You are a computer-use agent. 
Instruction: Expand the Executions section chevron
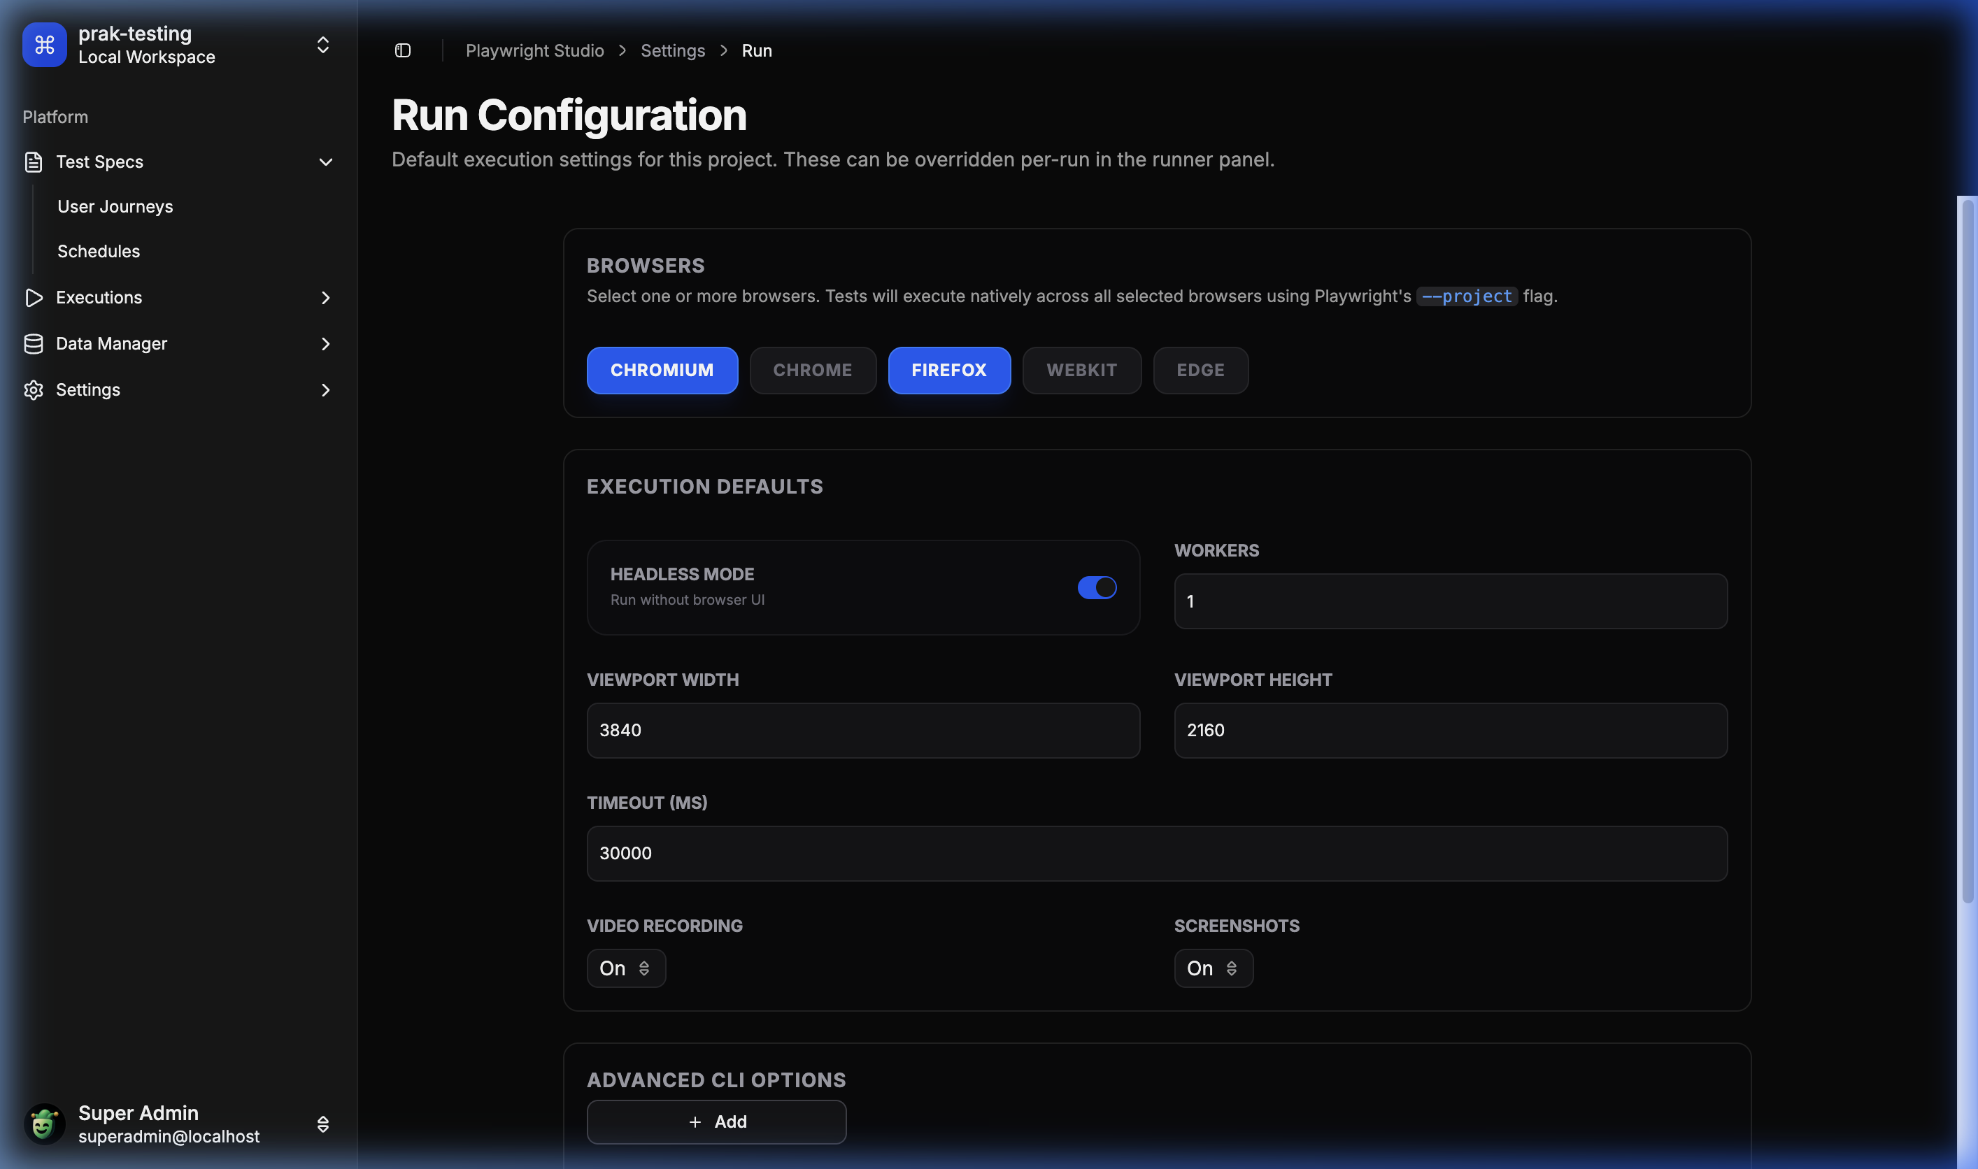325,298
